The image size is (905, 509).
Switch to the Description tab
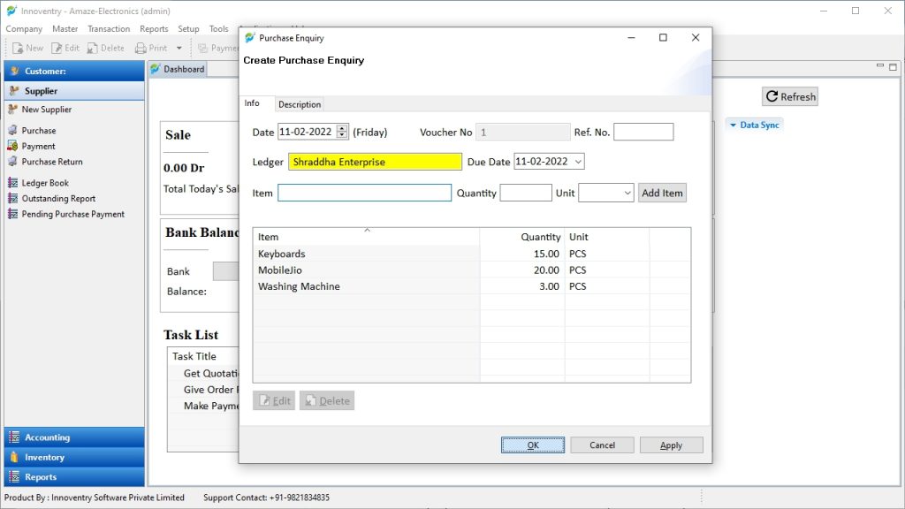pyautogui.click(x=299, y=104)
